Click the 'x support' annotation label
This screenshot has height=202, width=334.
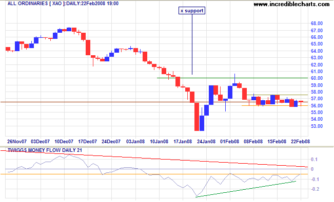[x=192, y=11]
